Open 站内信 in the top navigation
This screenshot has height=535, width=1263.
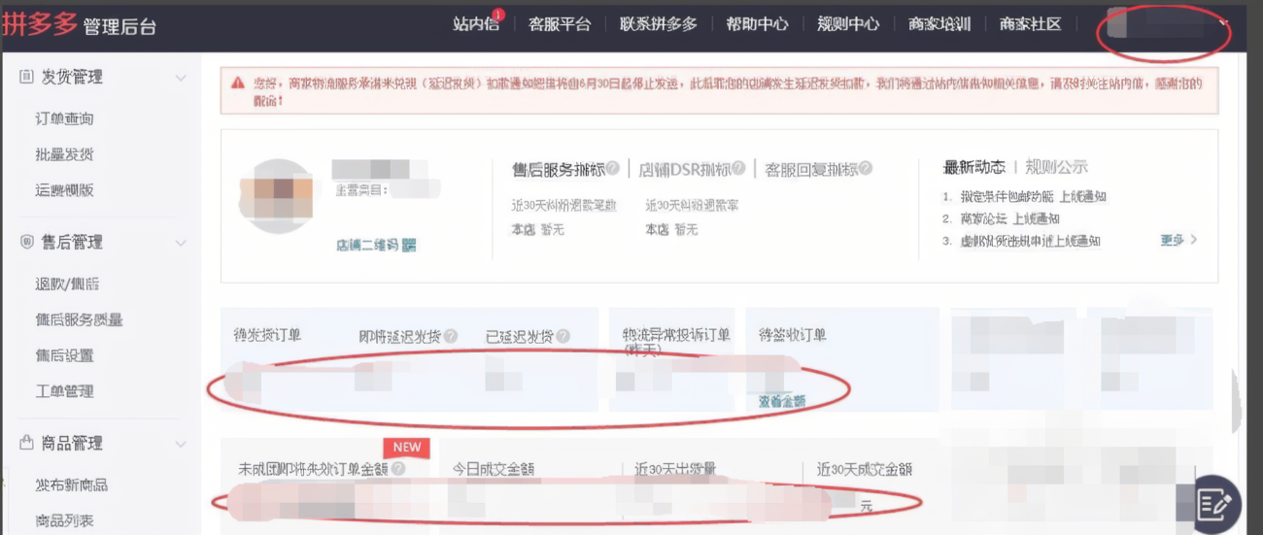coord(476,25)
